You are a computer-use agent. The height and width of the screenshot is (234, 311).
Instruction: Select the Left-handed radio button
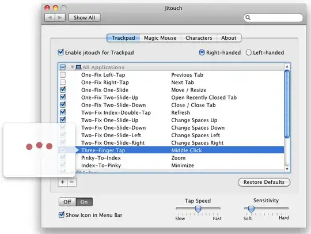[x=249, y=52]
